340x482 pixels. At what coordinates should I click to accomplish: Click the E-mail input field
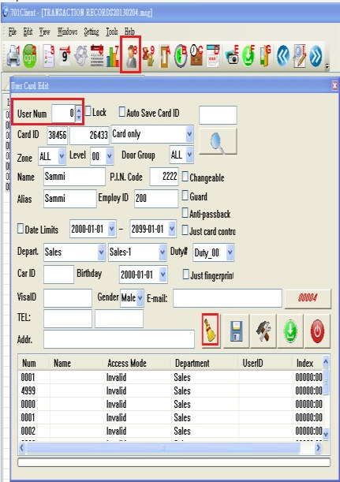click(x=227, y=298)
